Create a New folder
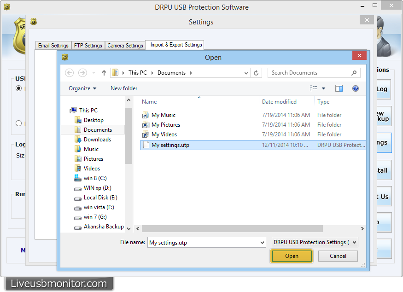403x292 pixels. (124, 88)
